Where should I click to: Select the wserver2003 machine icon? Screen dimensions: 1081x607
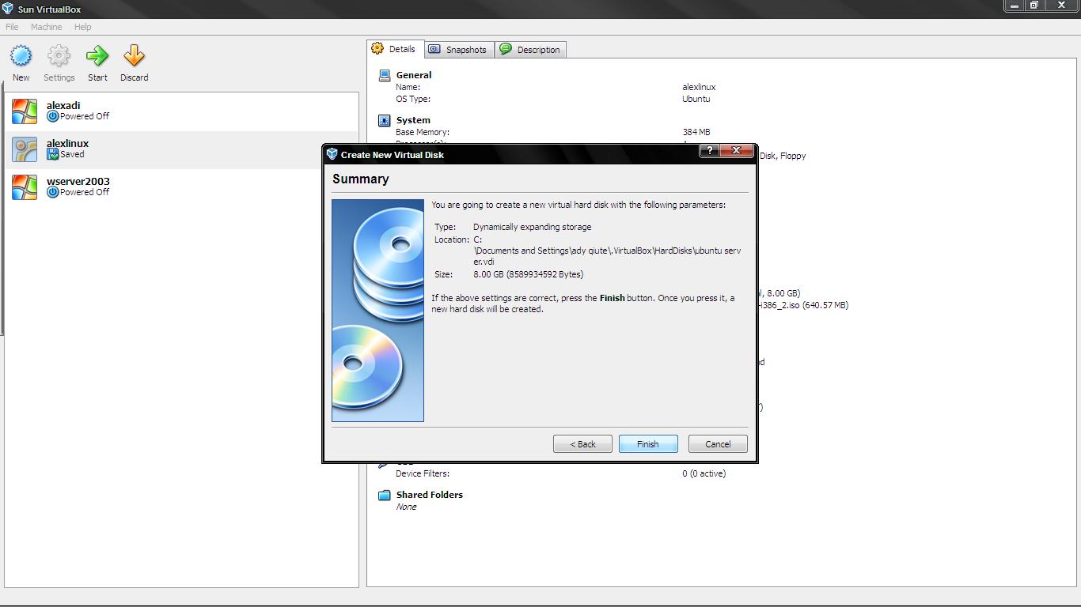click(x=24, y=187)
